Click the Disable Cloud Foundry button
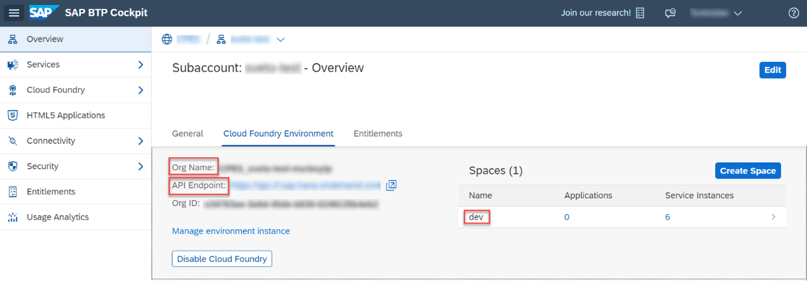Screen dimensions: 807x281 pyautogui.click(x=222, y=259)
